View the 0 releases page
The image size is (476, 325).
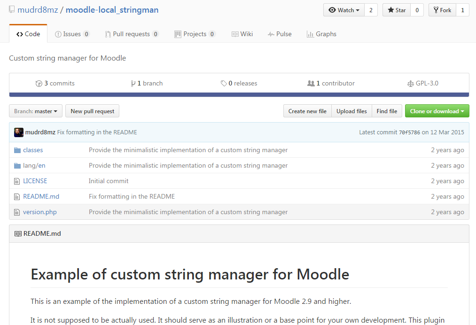coord(239,83)
